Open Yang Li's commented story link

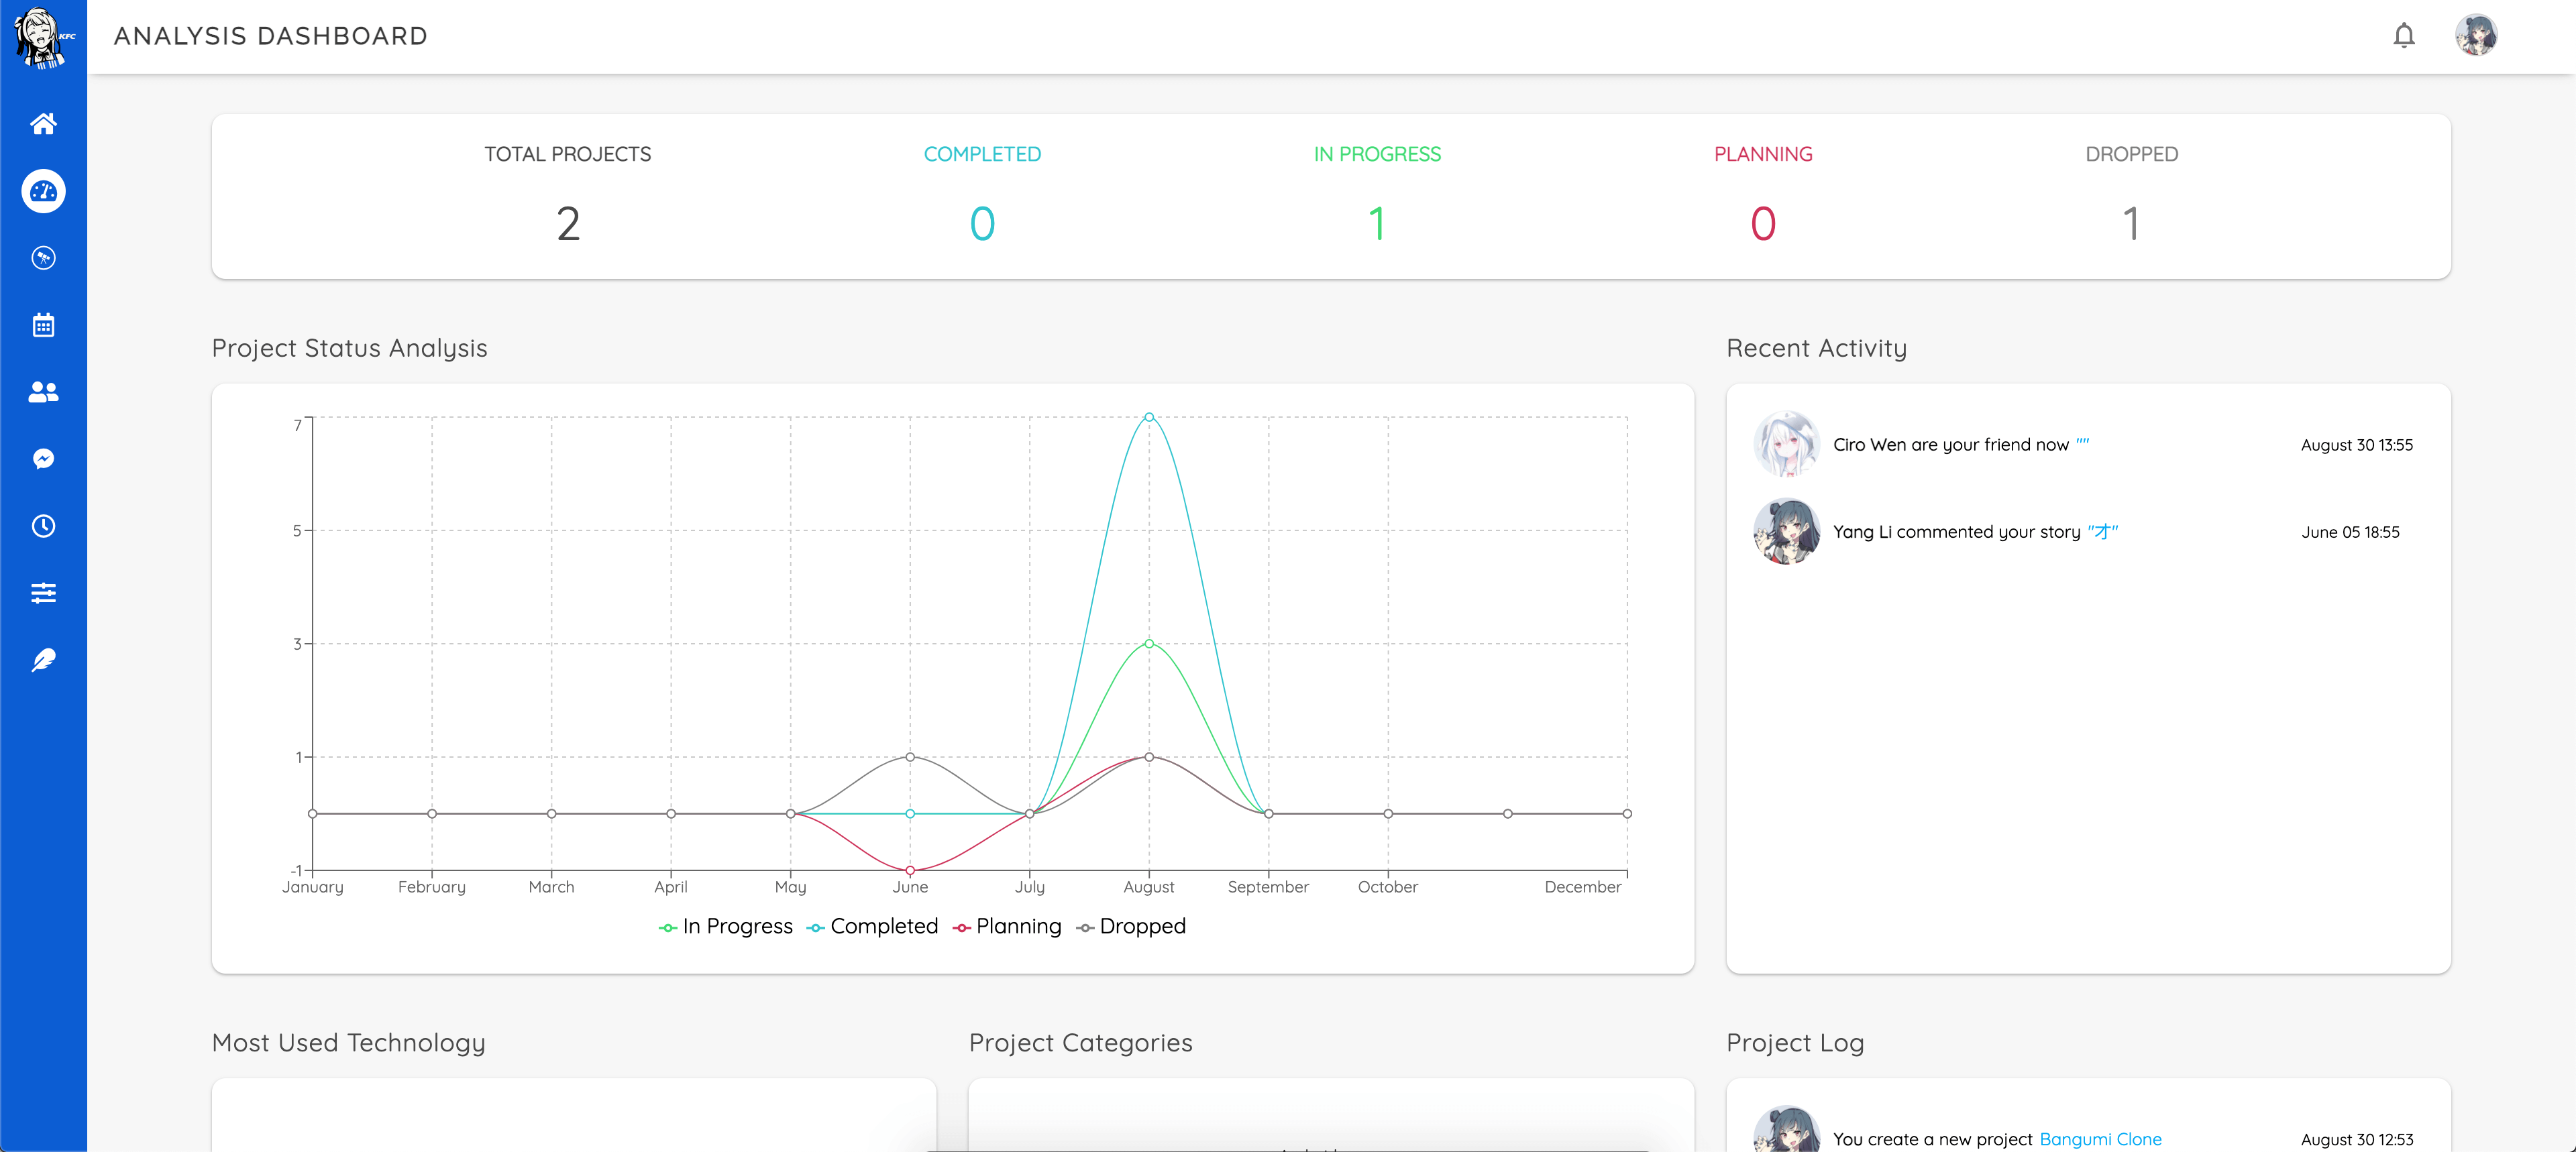pos(2102,532)
